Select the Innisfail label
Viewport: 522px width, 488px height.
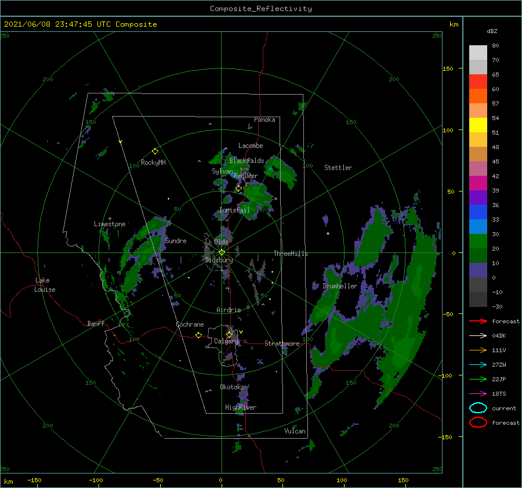coord(234,210)
